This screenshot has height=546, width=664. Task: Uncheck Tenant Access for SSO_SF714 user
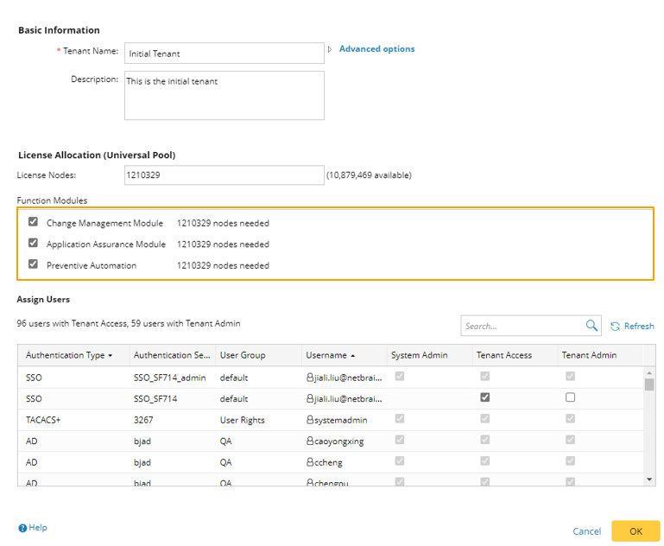coord(485,397)
